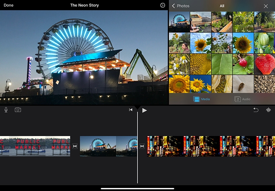This screenshot has height=191, width=275.
Task: Select the Ferris wheel photo thumbnail
Action: [179, 22]
